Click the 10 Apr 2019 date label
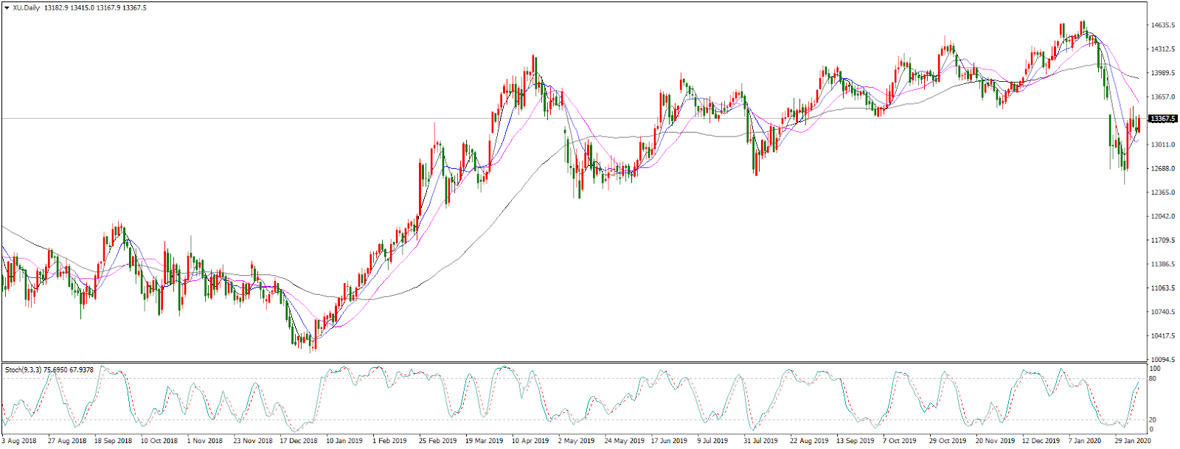Screen dimensions: 1180x449 (x=530, y=441)
